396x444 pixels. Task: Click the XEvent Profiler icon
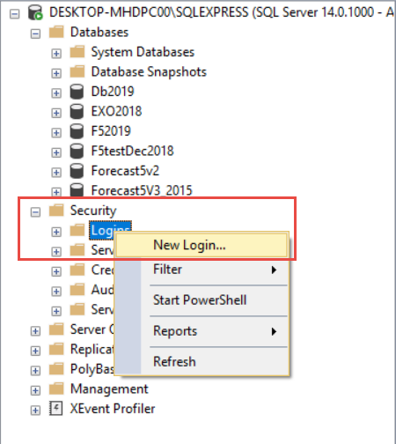coord(55,409)
